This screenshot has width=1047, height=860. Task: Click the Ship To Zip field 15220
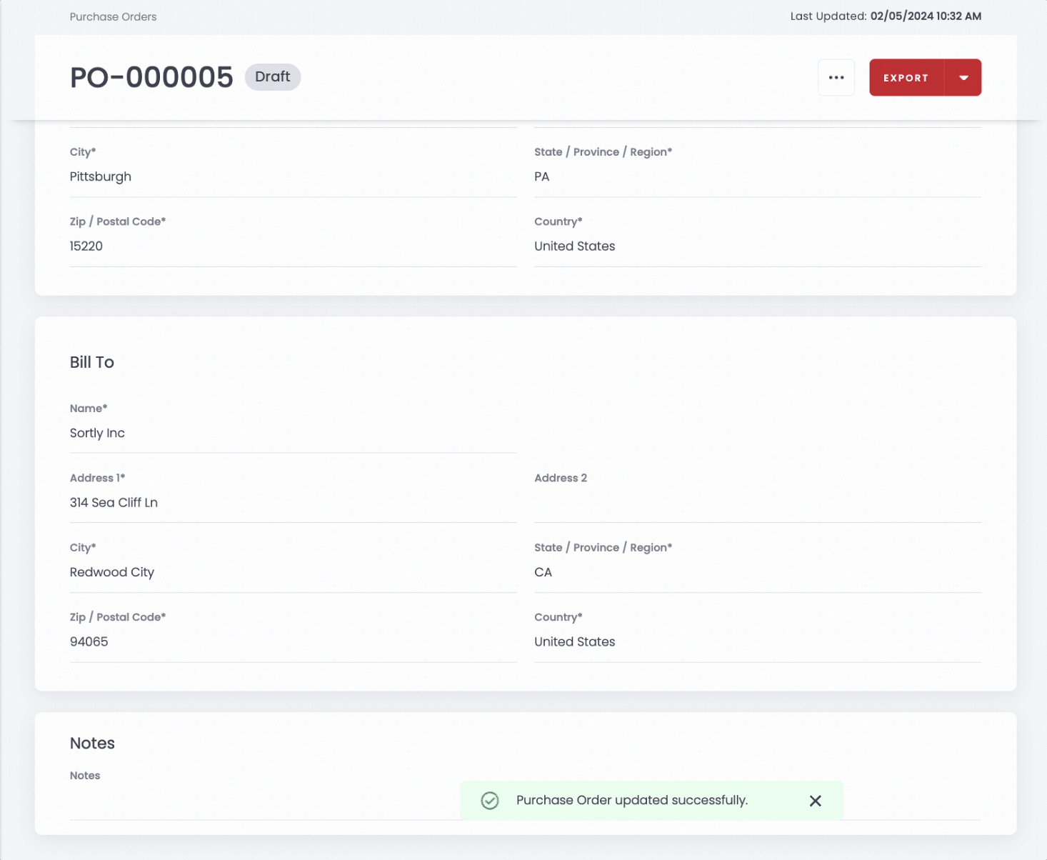(293, 246)
